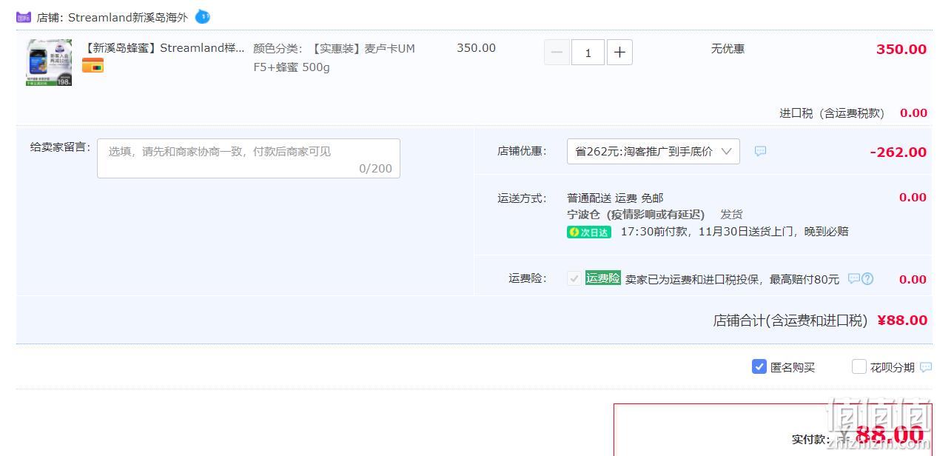Click the comment icon in the 运费险 row
This screenshot has height=456, width=937.
point(853,279)
